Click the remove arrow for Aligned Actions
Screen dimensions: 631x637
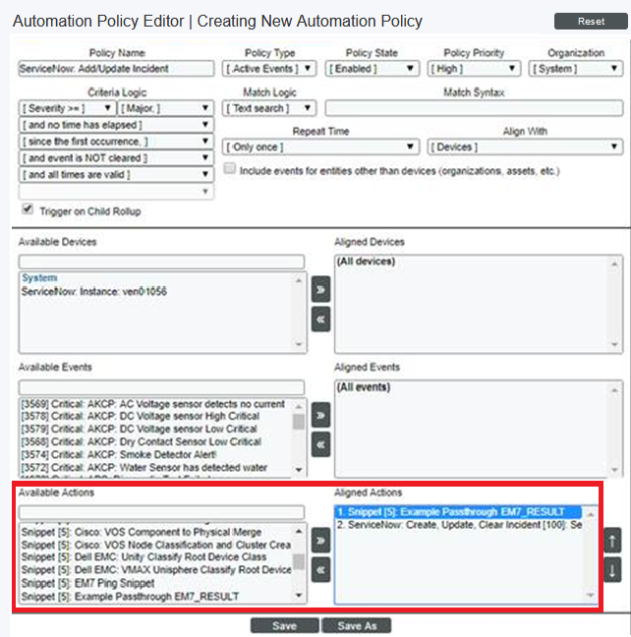click(320, 569)
